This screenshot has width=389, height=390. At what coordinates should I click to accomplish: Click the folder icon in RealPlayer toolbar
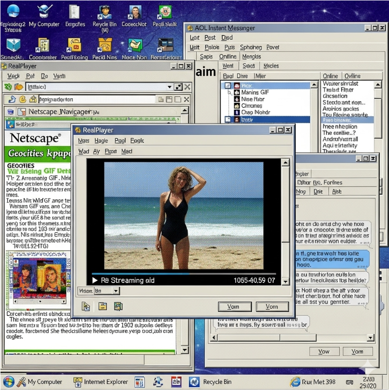(x=101, y=306)
